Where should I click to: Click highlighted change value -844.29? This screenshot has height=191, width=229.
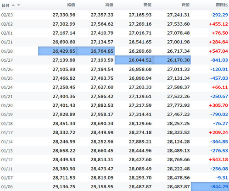point(210,186)
